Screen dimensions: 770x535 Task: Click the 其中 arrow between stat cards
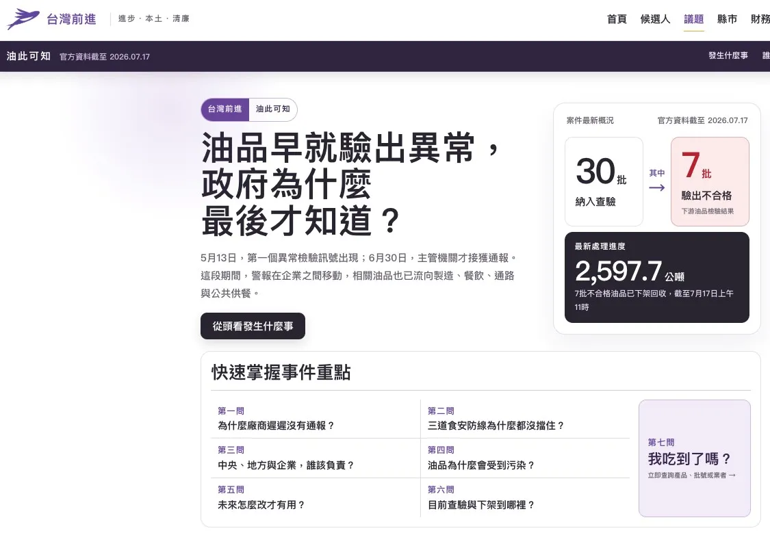pyautogui.click(x=656, y=187)
